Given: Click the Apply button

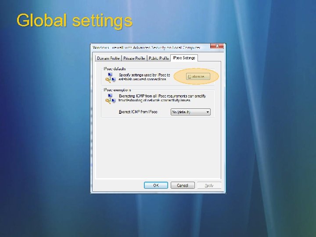Looking at the screenshot, I should (x=209, y=185).
